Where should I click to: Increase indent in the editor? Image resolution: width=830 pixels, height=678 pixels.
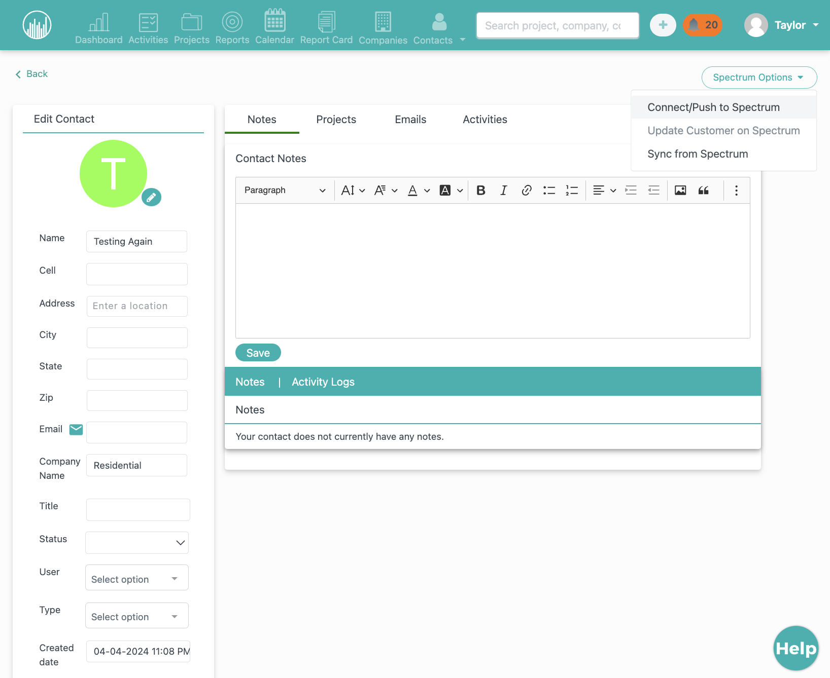point(631,191)
